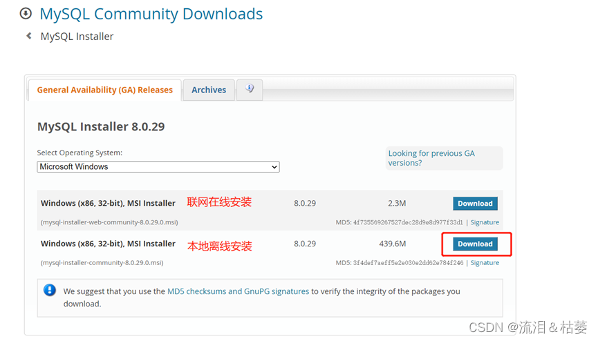Click version 8.0.29 in the 2.3M row
This screenshot has width=598, height=341.
pos(305,204)
